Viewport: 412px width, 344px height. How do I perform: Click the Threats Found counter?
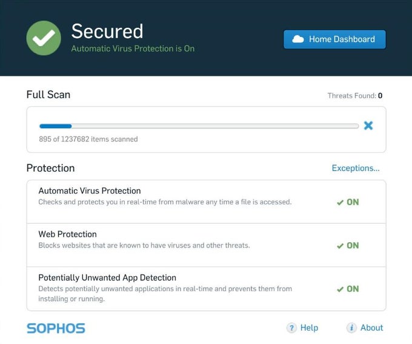tap(355, 96)
